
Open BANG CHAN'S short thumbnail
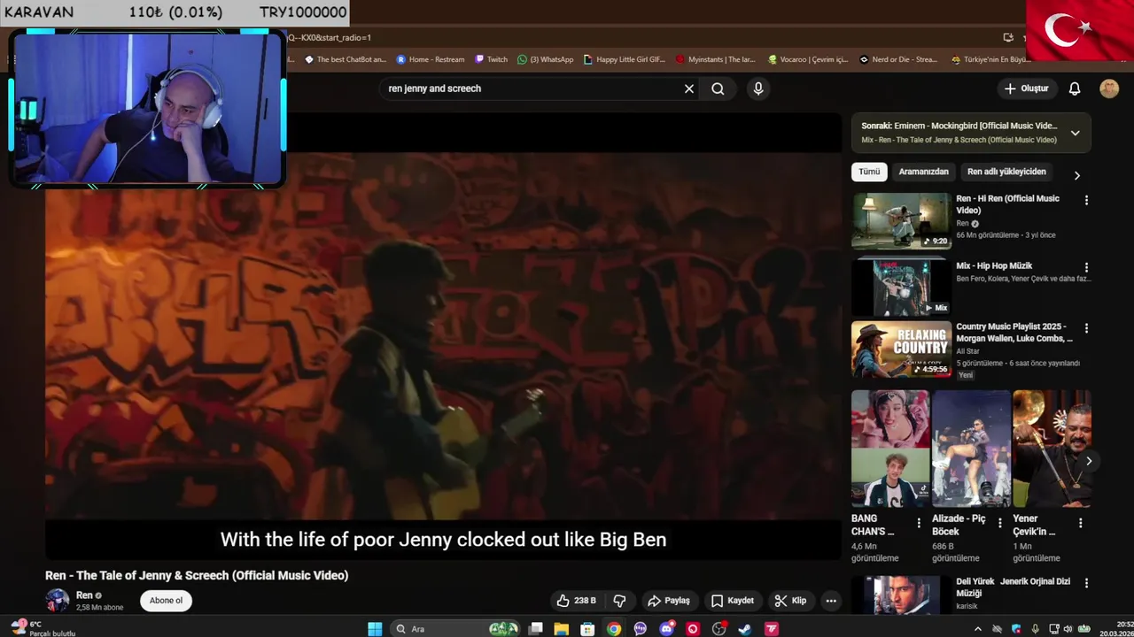coord(890,449)
